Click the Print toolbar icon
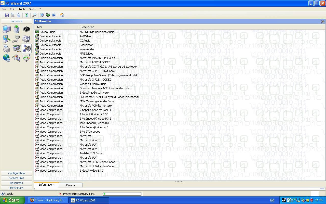Image resolution: width=326 pixels, height=204 pixels. click(12, 15)
